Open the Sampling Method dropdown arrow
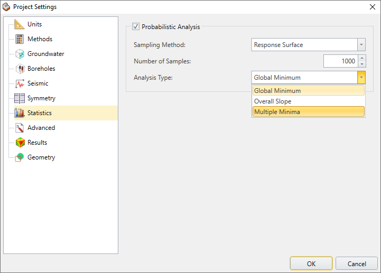 click(361, 45)
